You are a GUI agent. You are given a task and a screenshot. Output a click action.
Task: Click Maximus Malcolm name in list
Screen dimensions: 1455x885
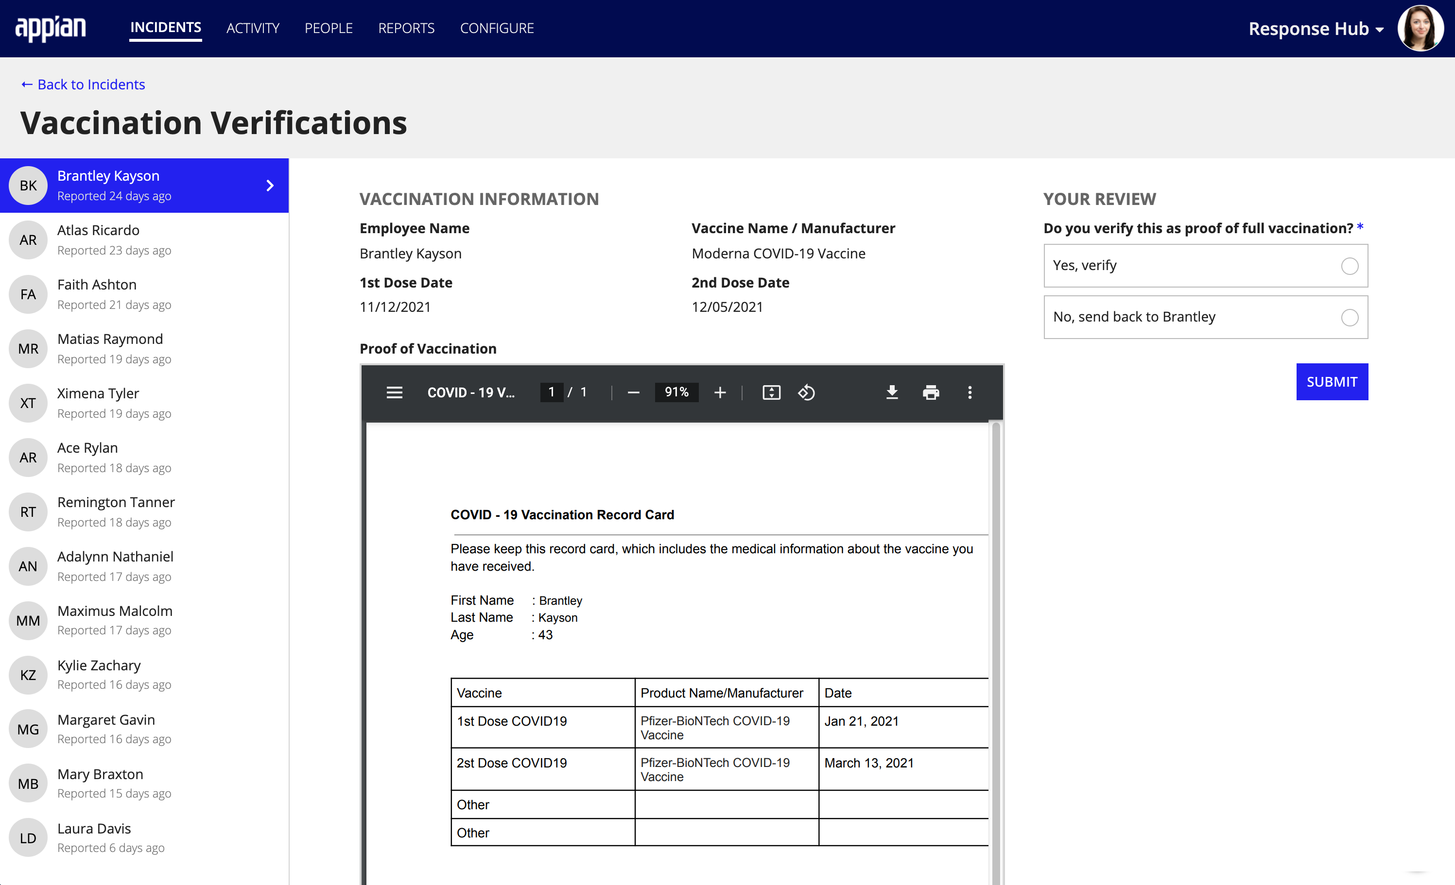click(115, 611)
